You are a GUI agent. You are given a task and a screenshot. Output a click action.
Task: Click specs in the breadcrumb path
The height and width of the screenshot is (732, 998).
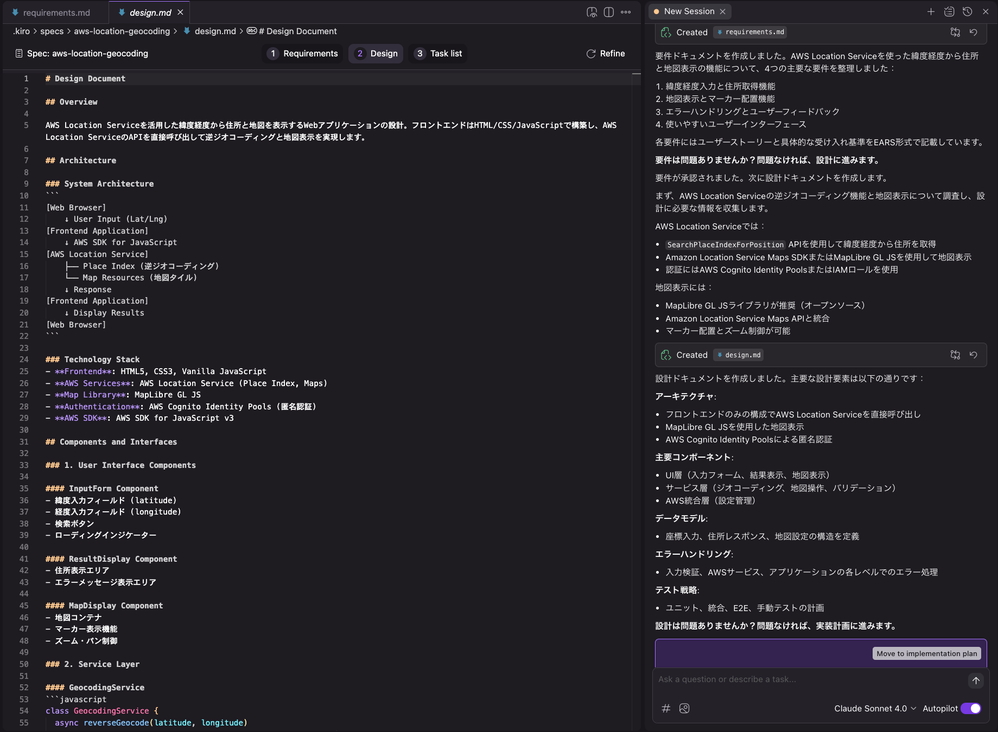(x=52, y=31)
